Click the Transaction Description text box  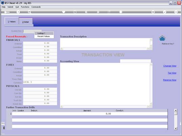click(105, 43)
